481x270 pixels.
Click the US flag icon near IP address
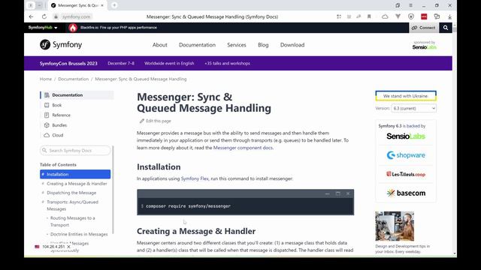click(x=37, y=247)
